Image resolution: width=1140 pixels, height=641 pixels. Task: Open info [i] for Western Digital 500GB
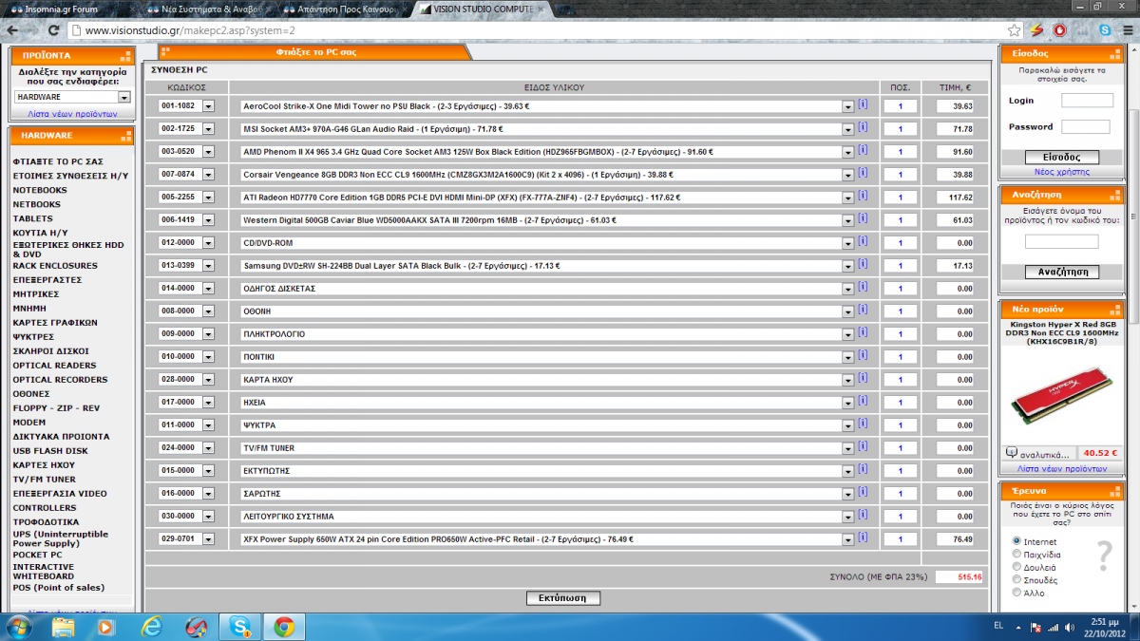click(x=863, y=218)
